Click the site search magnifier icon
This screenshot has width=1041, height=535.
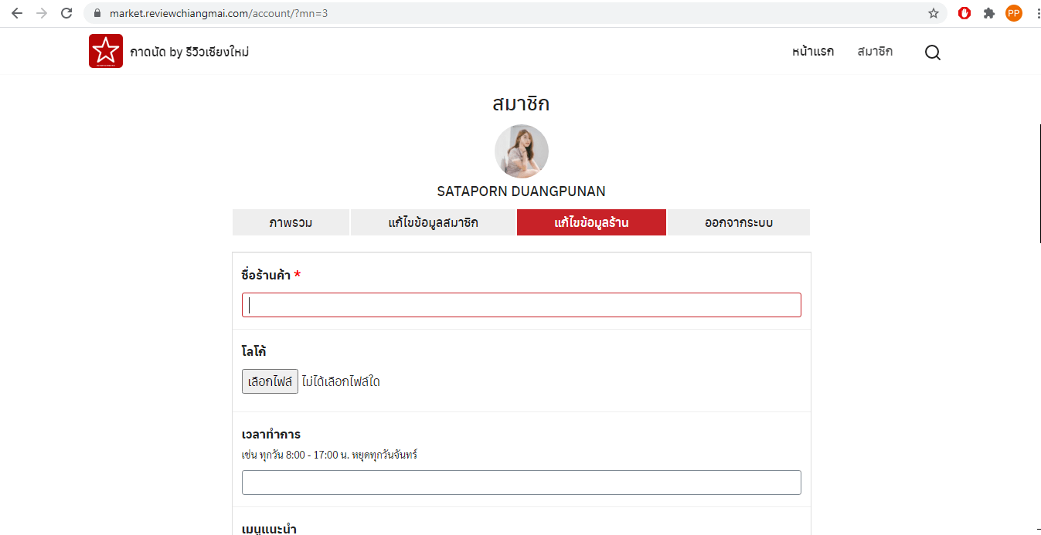tap(933, 52)
